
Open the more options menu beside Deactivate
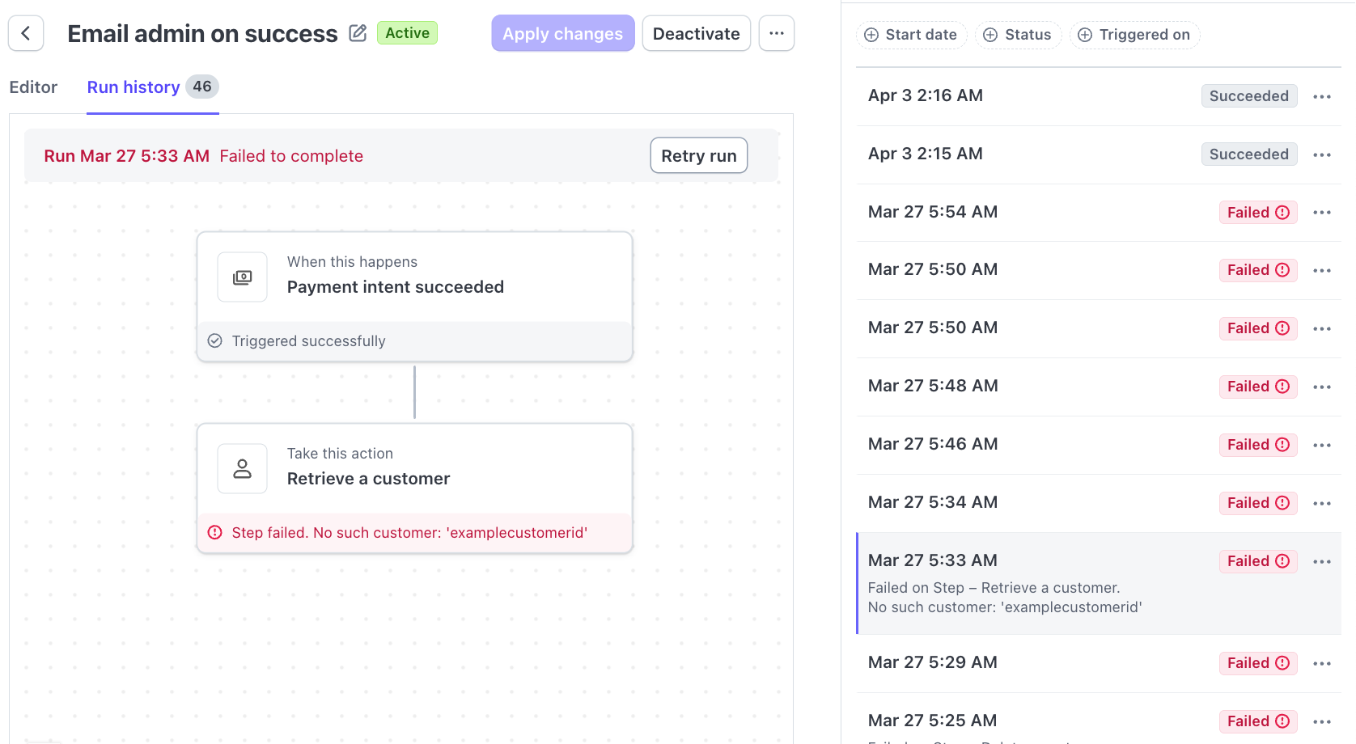[x=776, y=33]
